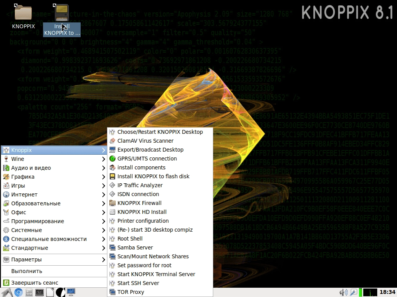This screenshot has height=297, width=397.
Task: Expand the Программирование submenu
Action: pos(54,221)
